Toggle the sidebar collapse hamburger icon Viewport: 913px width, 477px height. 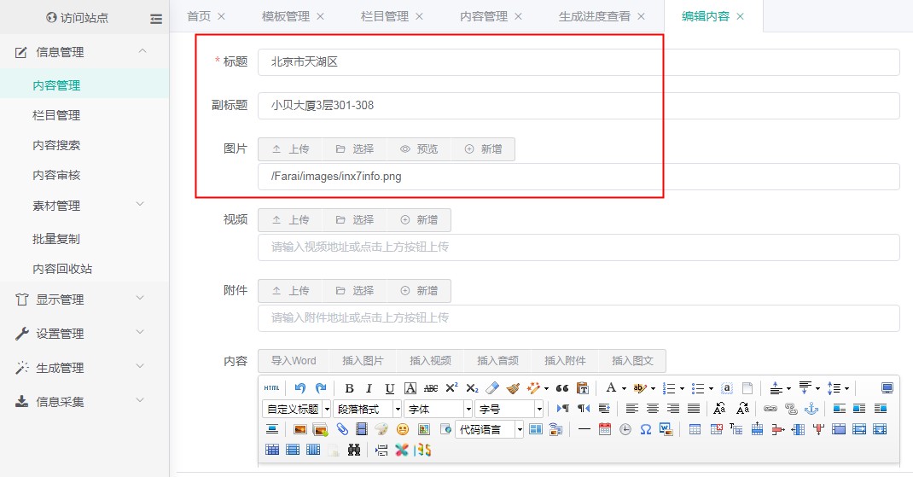tap(155, 18)
